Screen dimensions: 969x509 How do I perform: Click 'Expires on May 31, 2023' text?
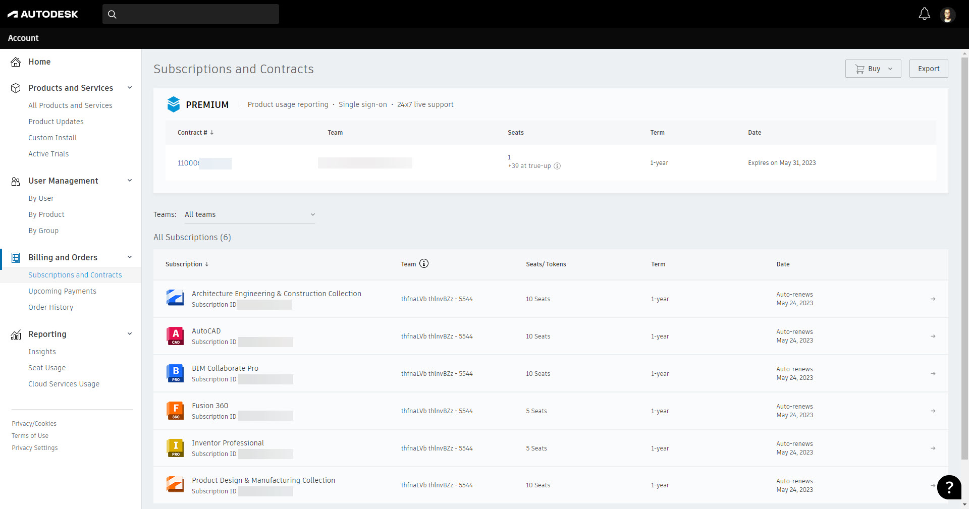(782, 163)
